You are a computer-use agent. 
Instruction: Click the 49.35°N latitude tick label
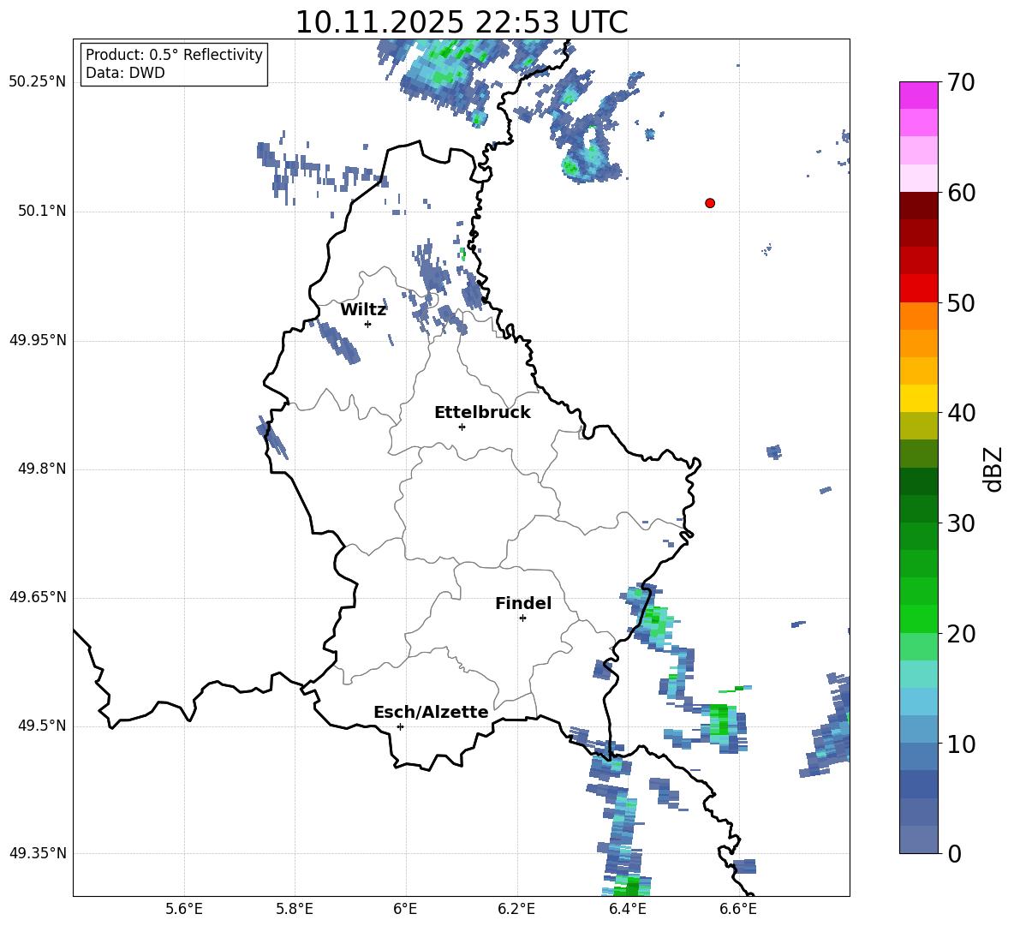point(38,853)
